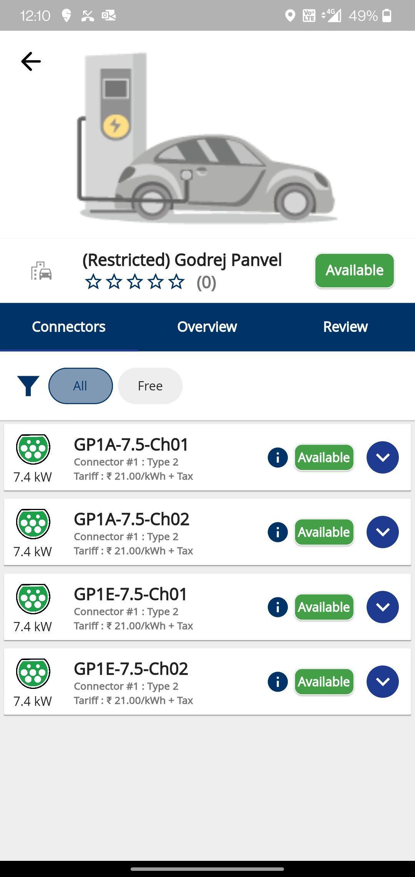Expand GP1A-7.5-Ch01 connector details

click(382, 457)
